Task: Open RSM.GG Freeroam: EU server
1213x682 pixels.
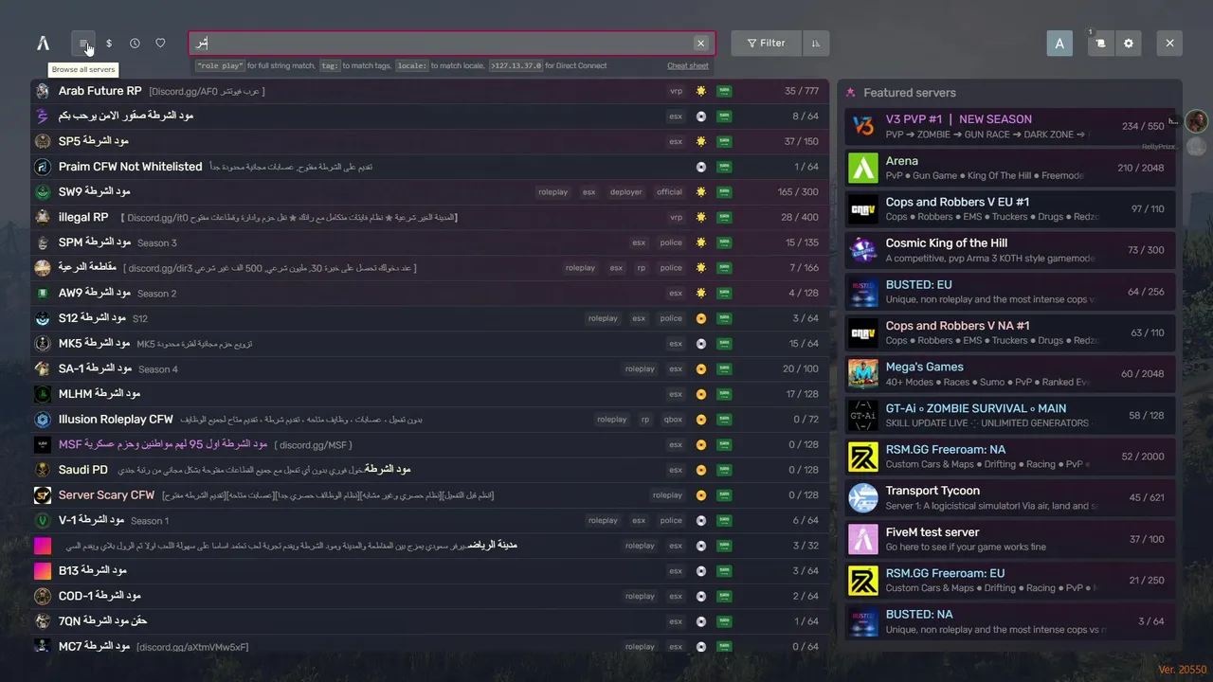Action: tap(1010, 581)
